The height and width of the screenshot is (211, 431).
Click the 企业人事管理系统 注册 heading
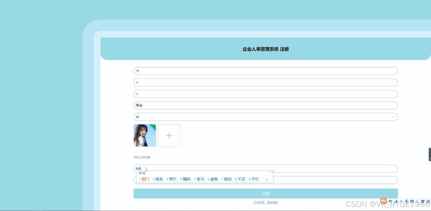click(266, 49)
